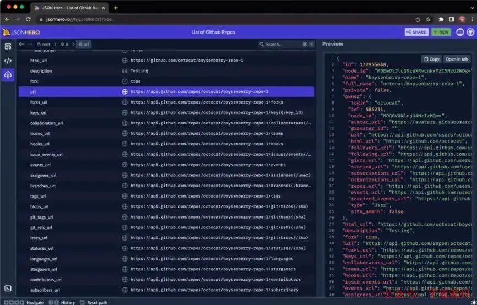Screen dimensions: 477x305
Task: Open the terminal icon in sidebar
Action: (x=8, y=288)
